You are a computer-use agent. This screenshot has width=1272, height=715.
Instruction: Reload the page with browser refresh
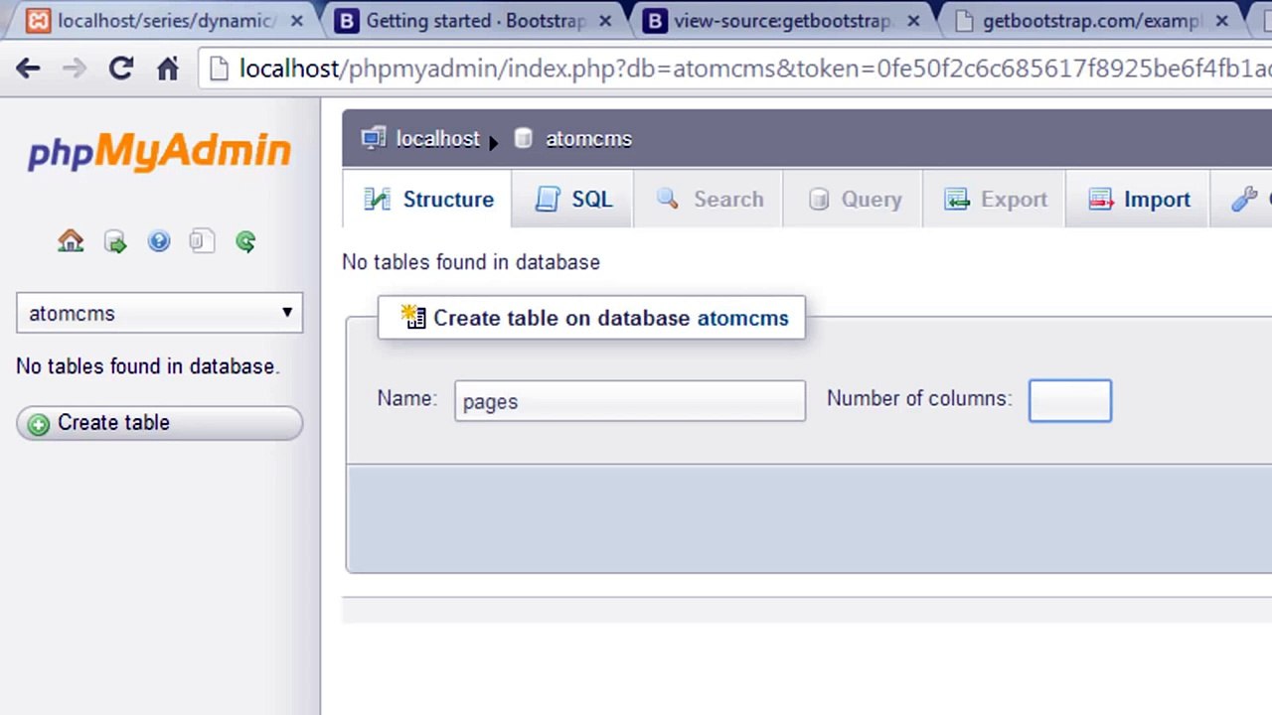tap(121, 68)
